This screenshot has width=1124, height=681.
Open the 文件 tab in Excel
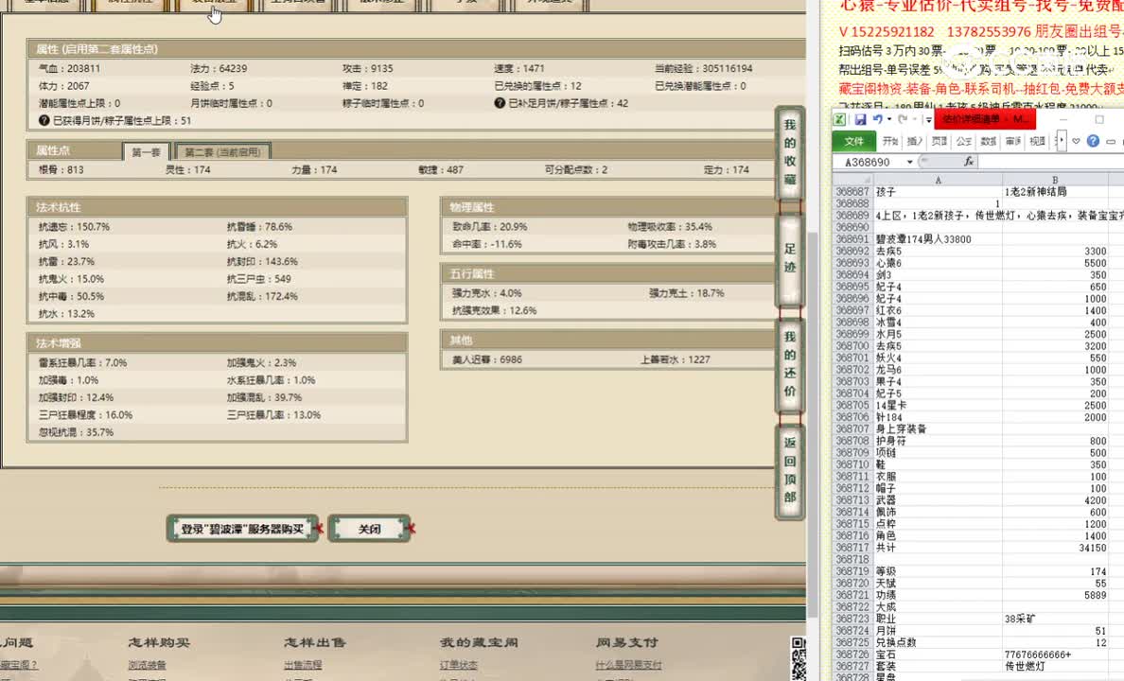tap(855, 141)
